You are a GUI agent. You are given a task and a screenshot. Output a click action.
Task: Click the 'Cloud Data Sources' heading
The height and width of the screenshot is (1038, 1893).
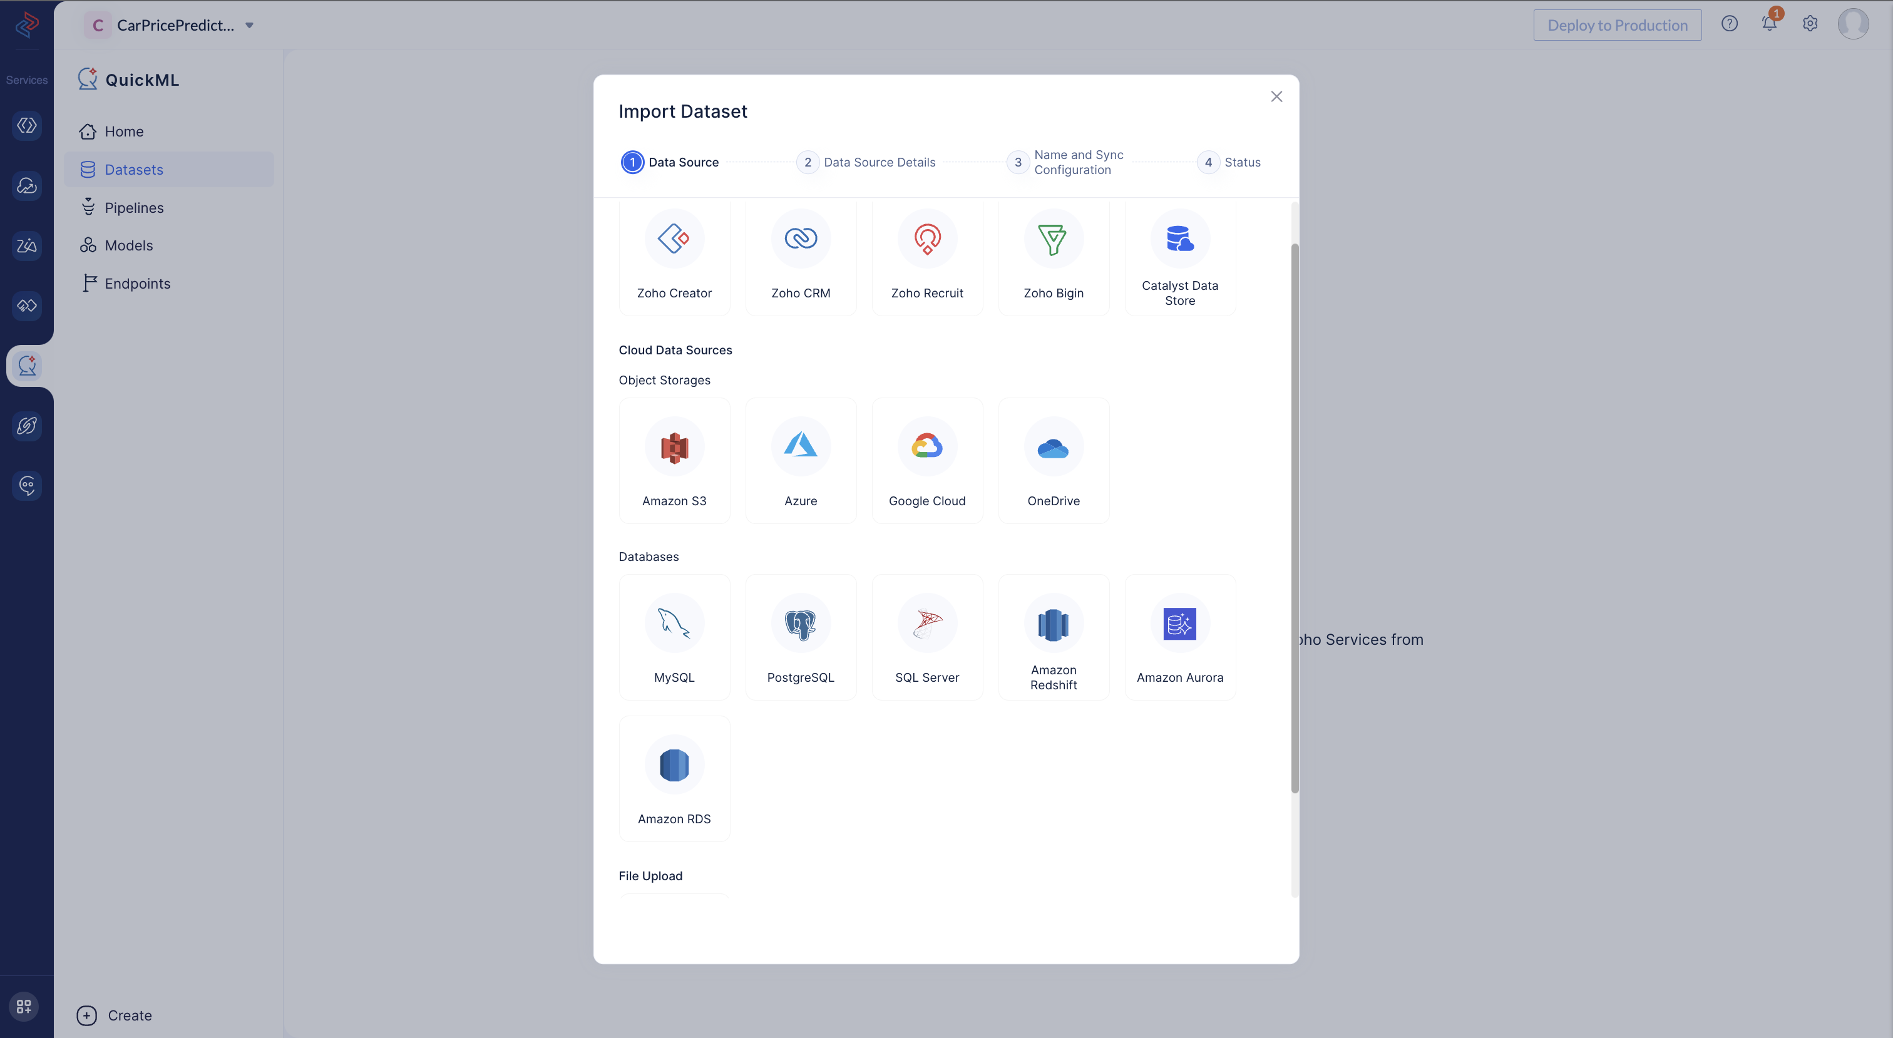(675, 350)
